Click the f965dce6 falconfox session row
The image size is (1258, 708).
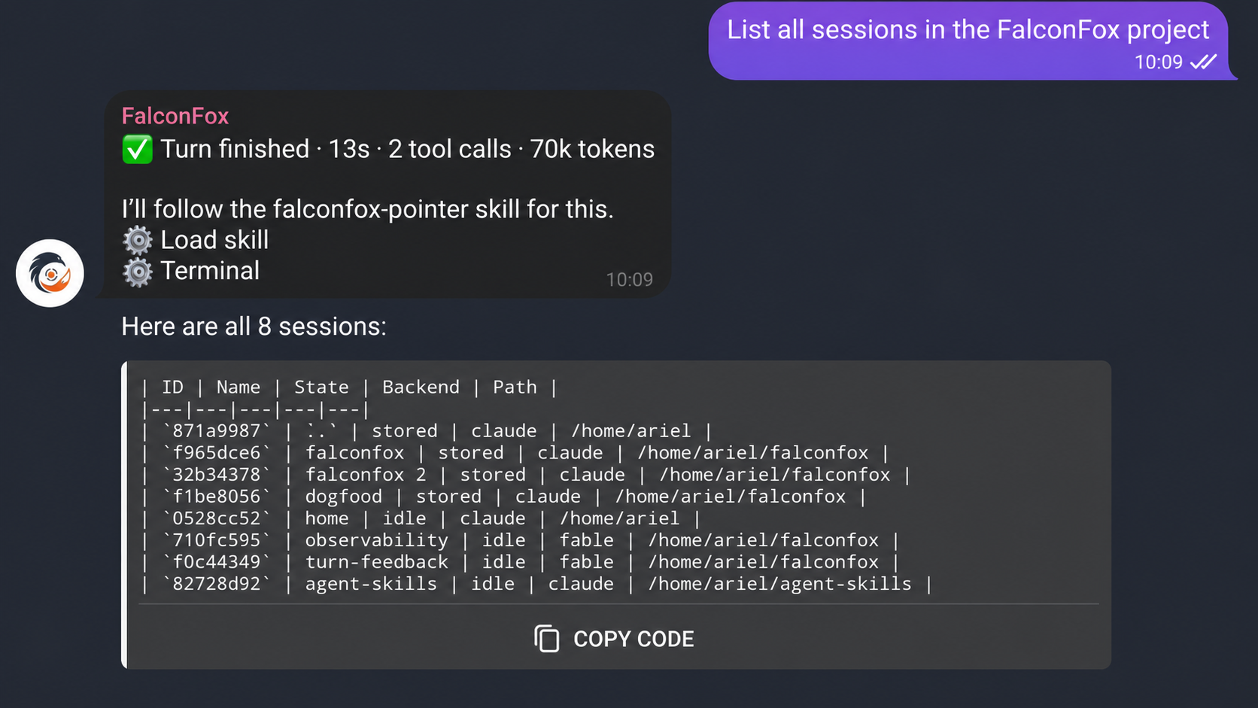pyautogui.click(x=515, y=453)
